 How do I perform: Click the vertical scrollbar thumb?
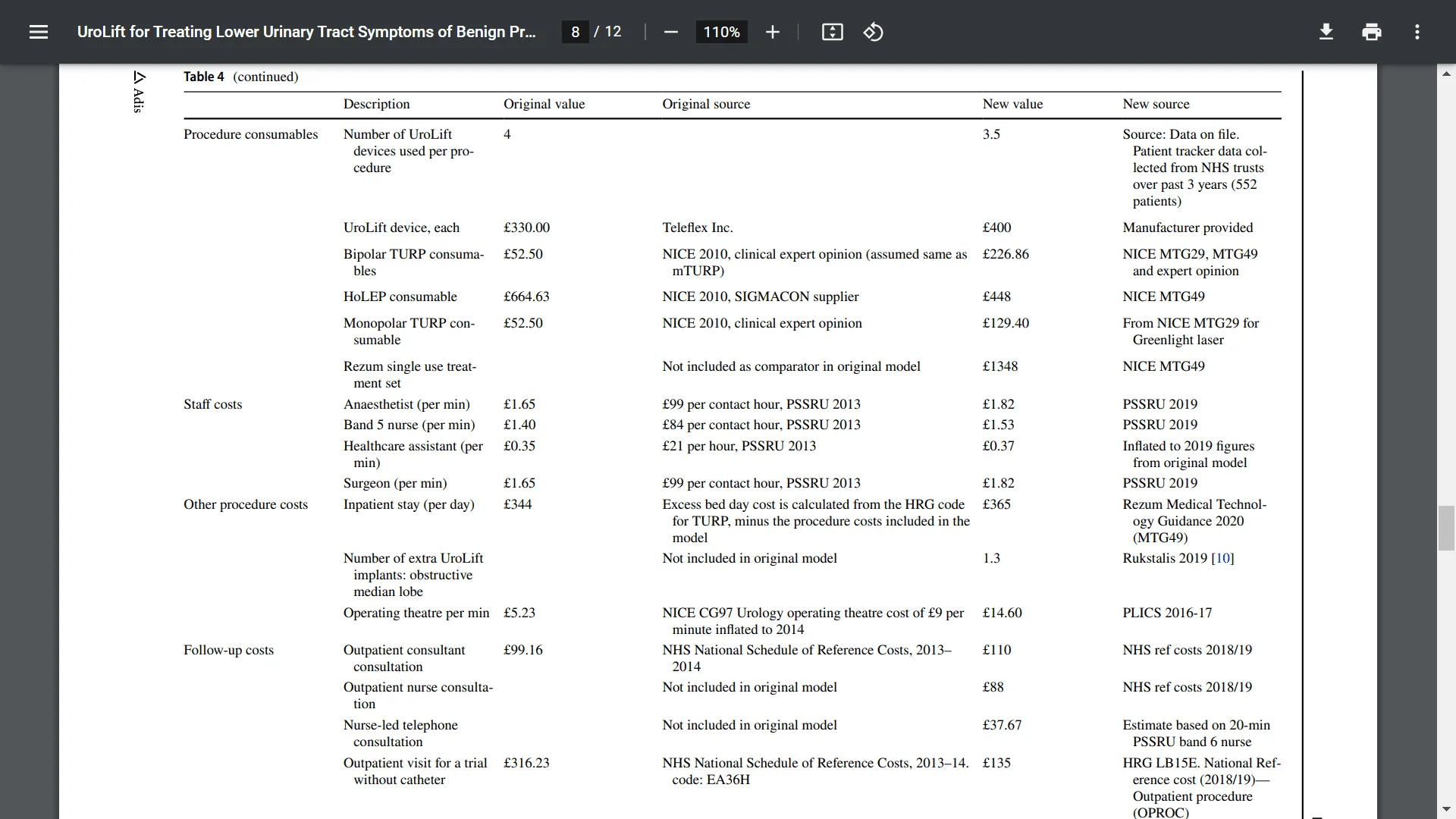[1446, 528]
